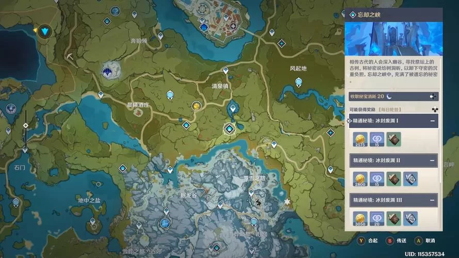Click the coastal waypoint northwest of 晨曦酒庄

[x=101, y=94]
